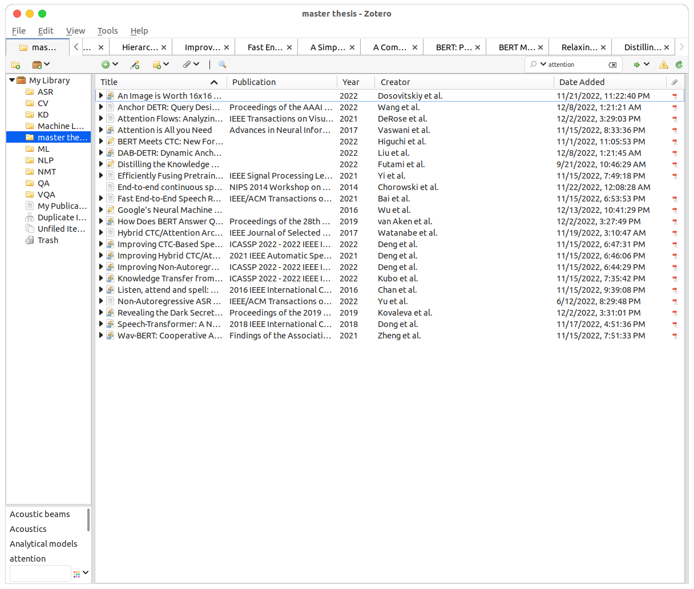Click Add Item by Identifier wand icon
The height and width of the screenshot is (589, 694).
pos(135,65)
